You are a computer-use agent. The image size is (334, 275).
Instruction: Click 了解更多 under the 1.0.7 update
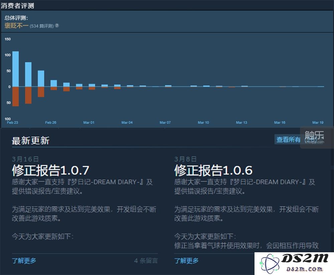pyautogui.click(x=24, y=261)
